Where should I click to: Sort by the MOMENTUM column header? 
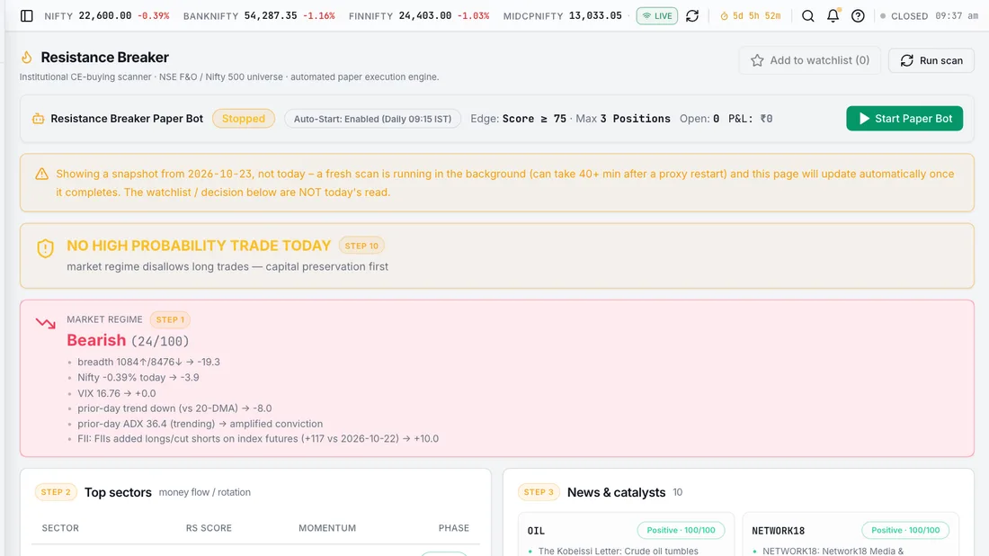click(327, 528)
